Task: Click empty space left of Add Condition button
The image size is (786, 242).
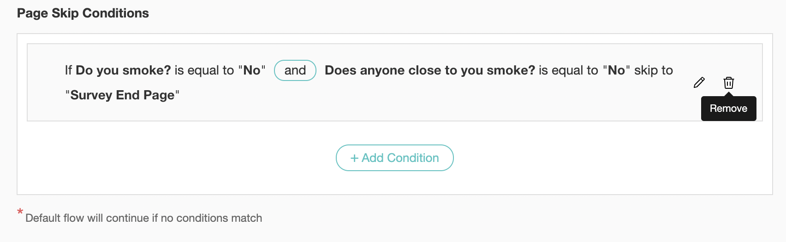Action: click(185, 158)
